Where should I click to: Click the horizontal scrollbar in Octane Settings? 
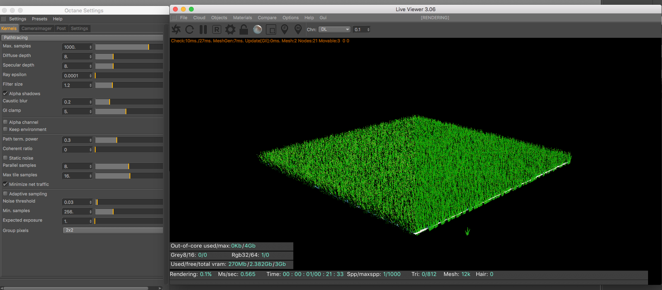pyautogui.click(x=76, y=288)
